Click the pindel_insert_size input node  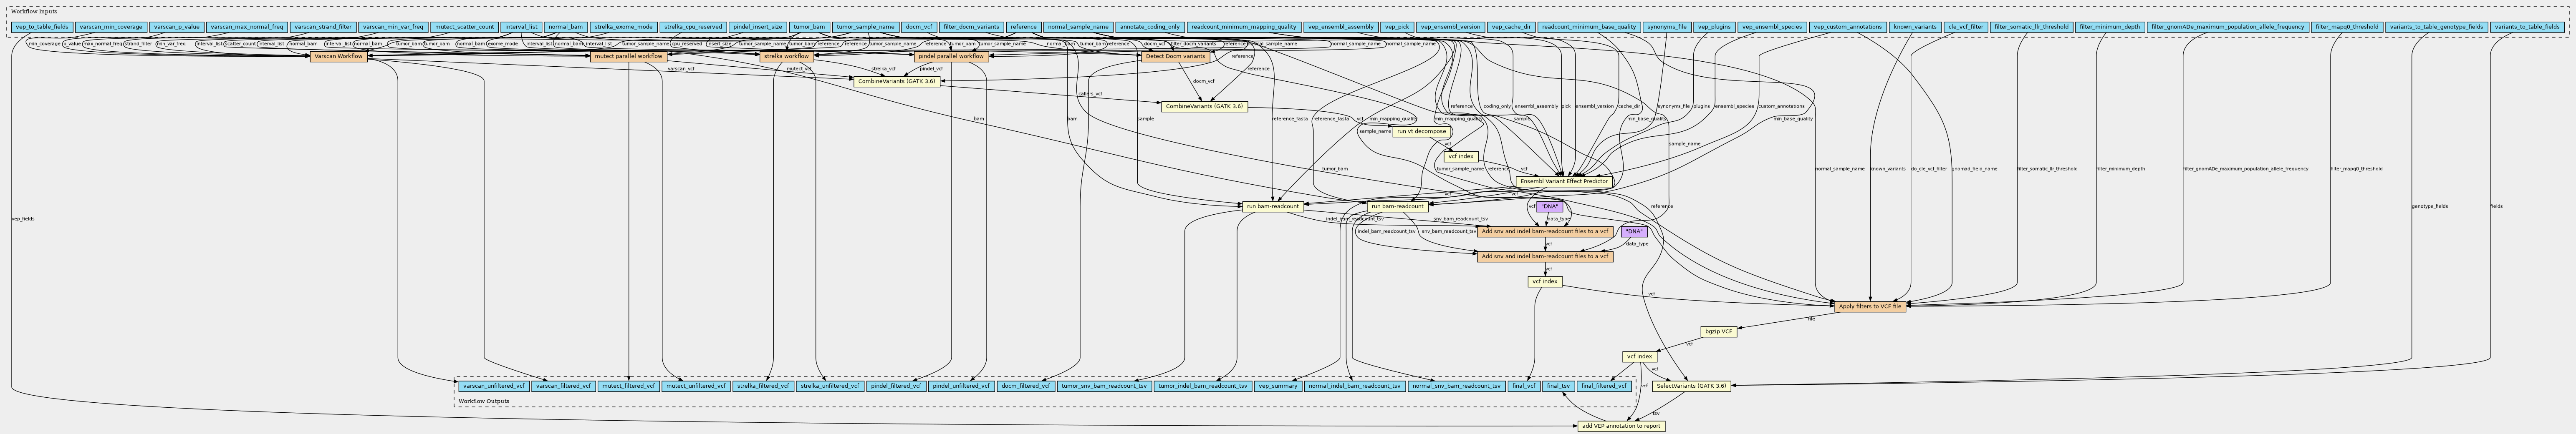(x=757, y=27)
